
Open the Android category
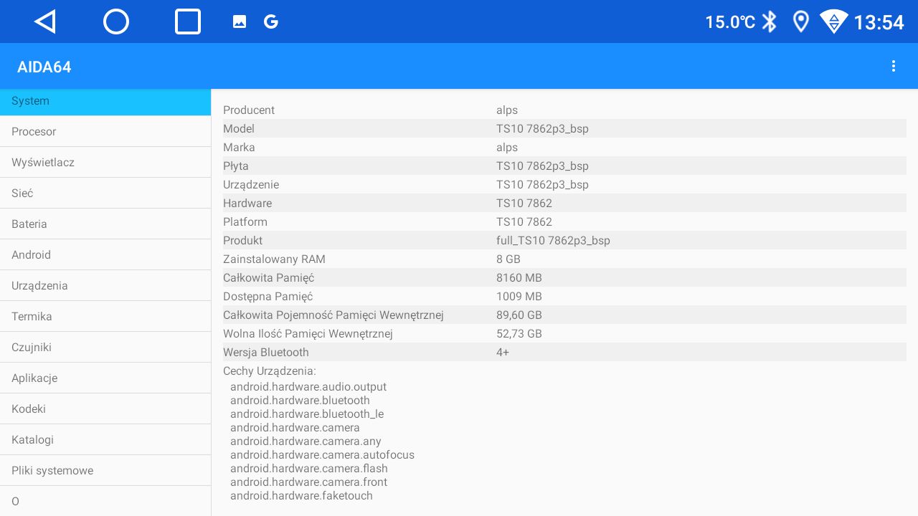tap(105, 255)
